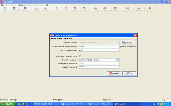This screenshot has width=171, height=106.
Task: Click the EN language indicator in tray
Action: [x=154, y=104]
